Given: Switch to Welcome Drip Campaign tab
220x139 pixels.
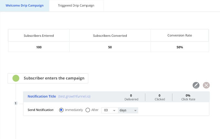Looking at the screenshot, I should (25, 6).
